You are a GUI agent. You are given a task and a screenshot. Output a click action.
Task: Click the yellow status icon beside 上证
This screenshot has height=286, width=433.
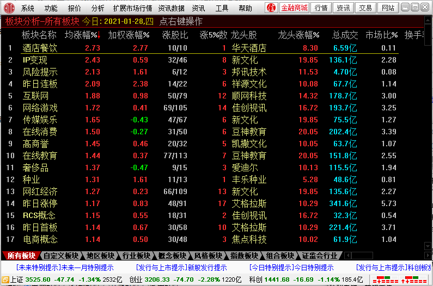[x=5, y=280]
